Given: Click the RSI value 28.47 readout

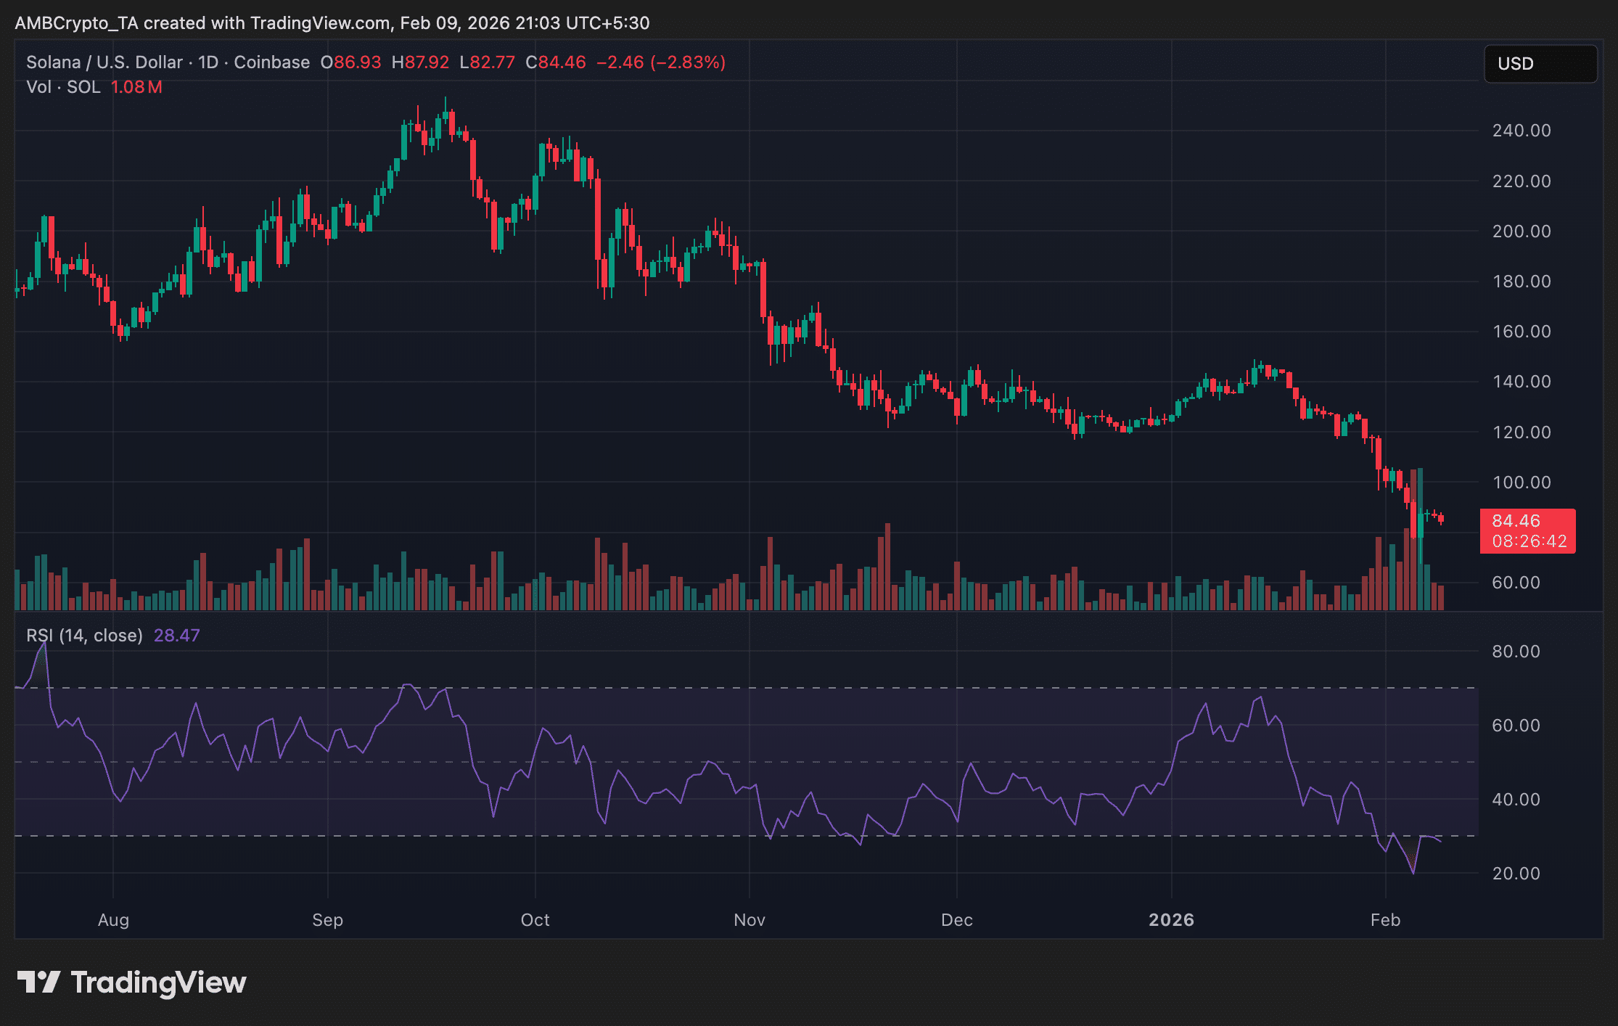Looking at the screenshot, I should click(176, 636).
